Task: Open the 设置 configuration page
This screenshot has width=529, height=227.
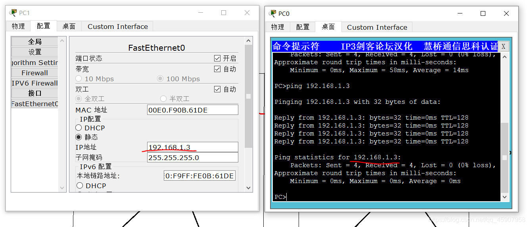Action: tap(35, 52)
